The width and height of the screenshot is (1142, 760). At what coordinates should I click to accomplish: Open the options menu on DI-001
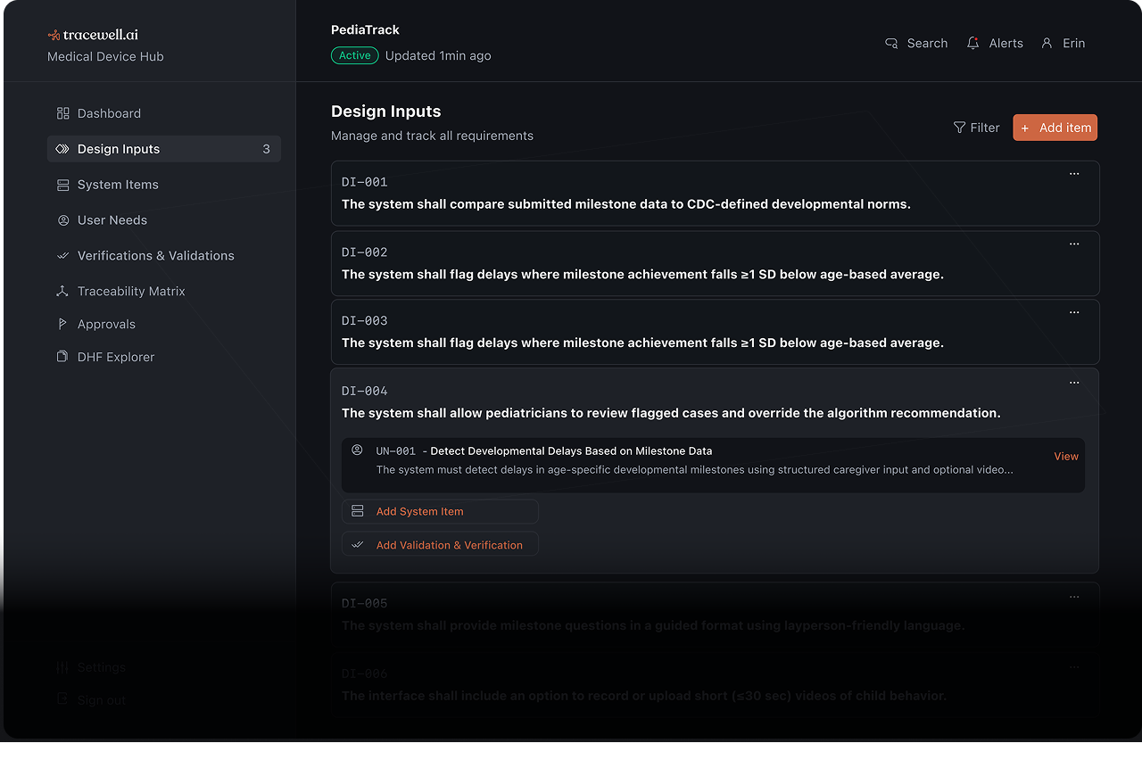(x=1074, y=173)
